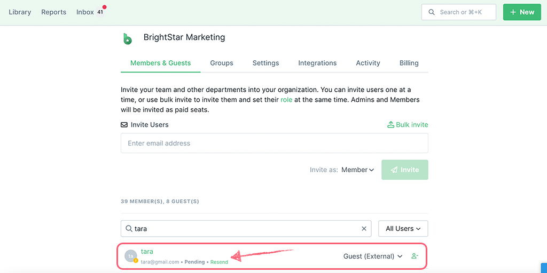Image resolution: width=547 pixels, height=273 pixels.
Task: Clear the tara search with X icon
Action: [x=364, y=229]
